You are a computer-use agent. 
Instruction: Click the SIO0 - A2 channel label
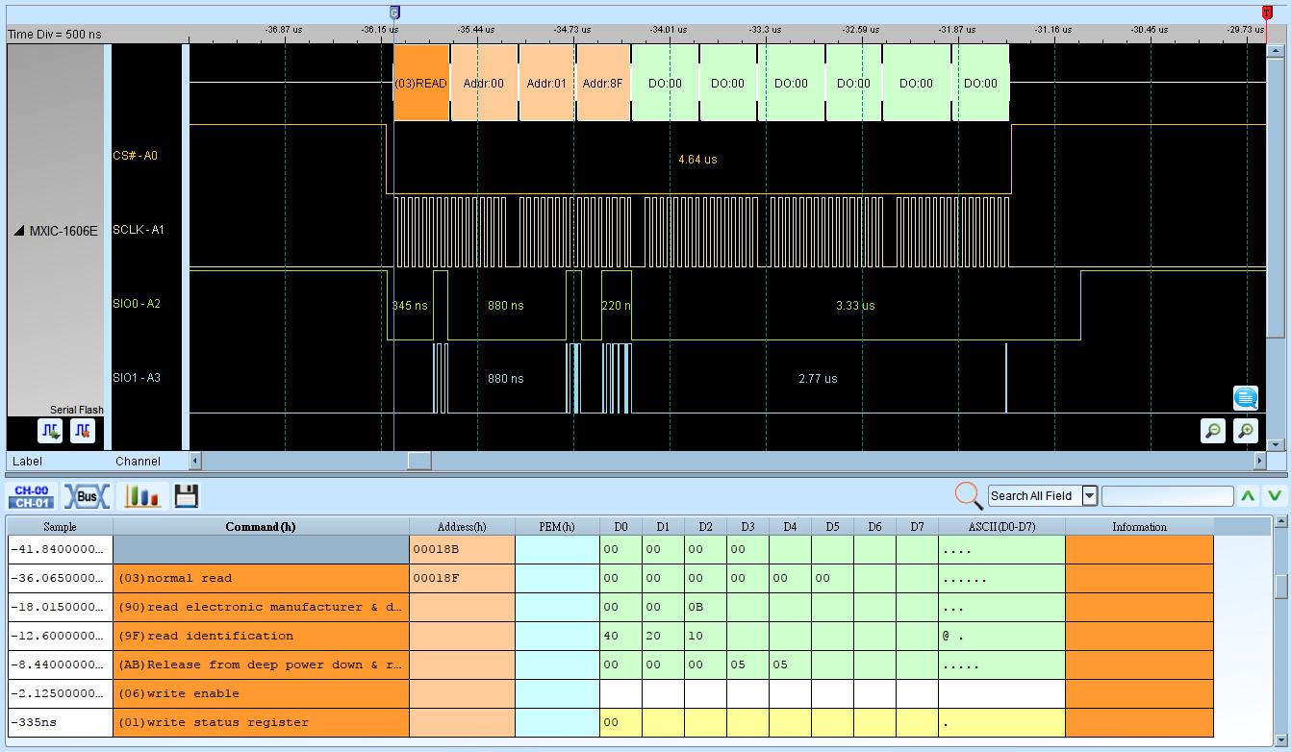(137, 304)
